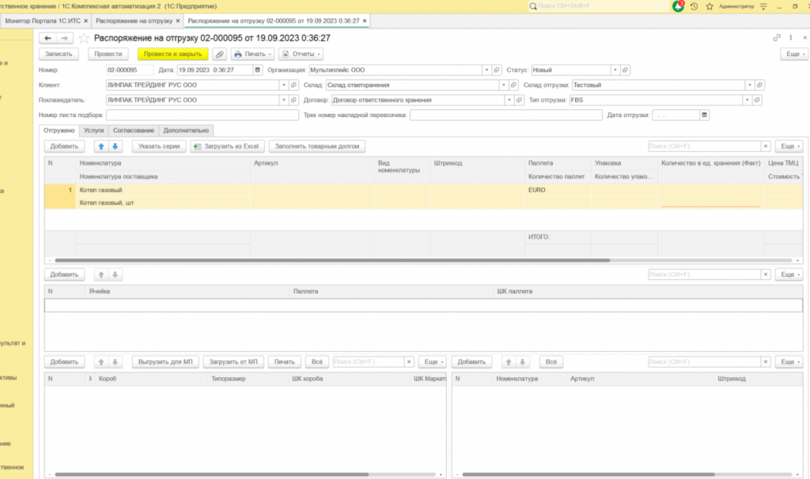Open notifications bell in title bar
The width and height of the screenshot is (810, 479).
678,6
